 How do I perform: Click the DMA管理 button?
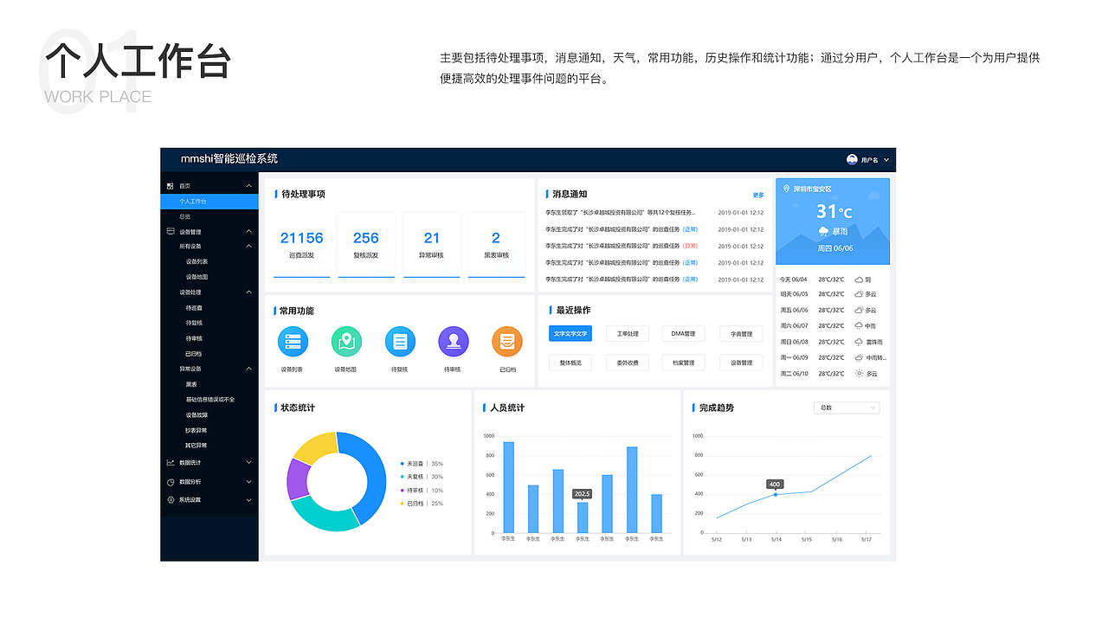684,333
